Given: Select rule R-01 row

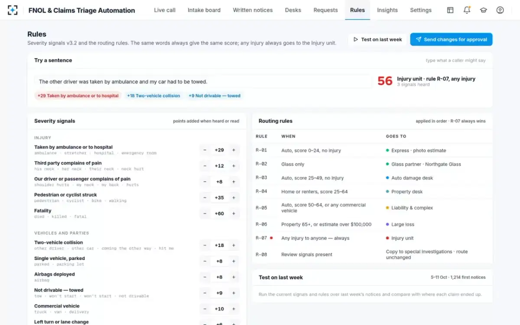Looking at the screenshot, I should (x=372, y=150).
